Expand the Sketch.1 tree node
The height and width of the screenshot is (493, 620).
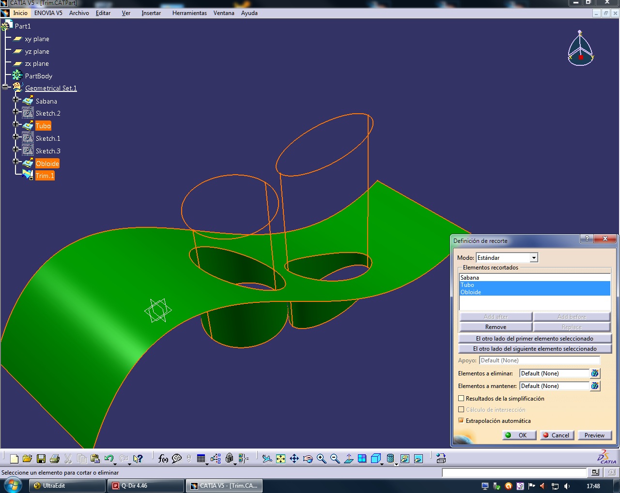click(x=15, y=136)
